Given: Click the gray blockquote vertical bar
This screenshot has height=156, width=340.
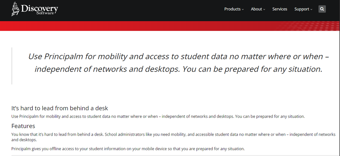Looking at the screenshot, I should click(x=12, y=66).
